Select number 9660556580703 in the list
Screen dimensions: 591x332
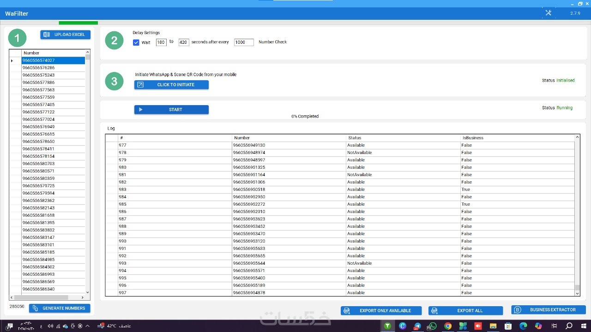pos(53,164)
